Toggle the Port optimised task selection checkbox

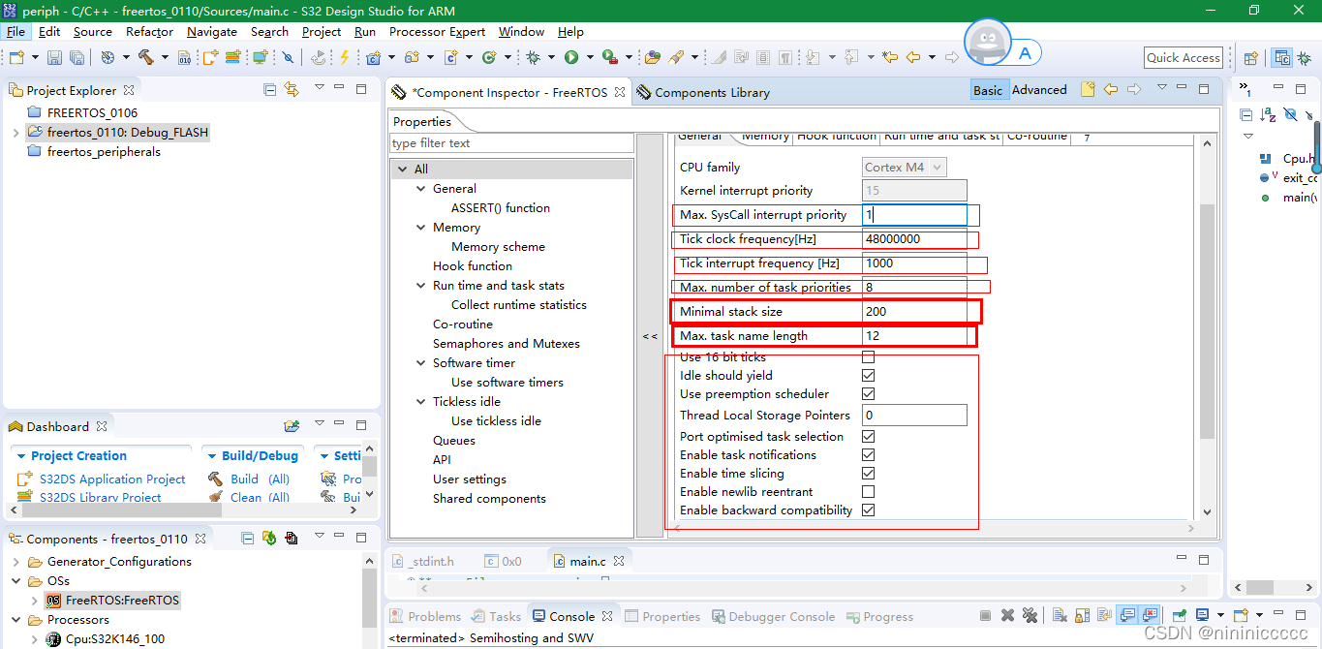[868, 437]
